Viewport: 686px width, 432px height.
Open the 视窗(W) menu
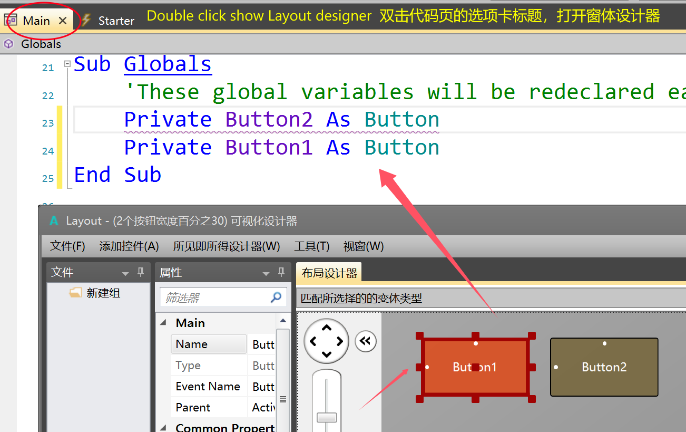364,246
